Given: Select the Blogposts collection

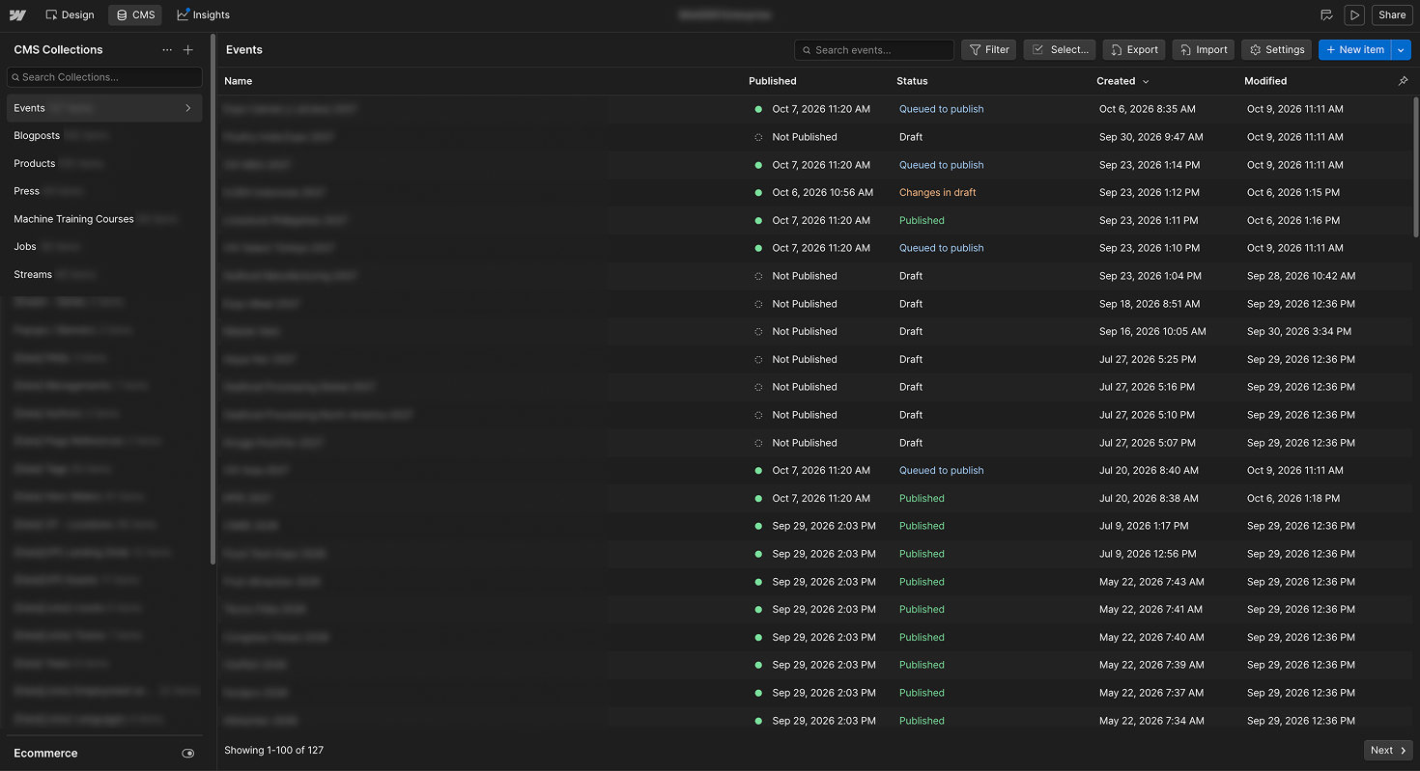Looking at the screenshot, I should click(104, 136).
